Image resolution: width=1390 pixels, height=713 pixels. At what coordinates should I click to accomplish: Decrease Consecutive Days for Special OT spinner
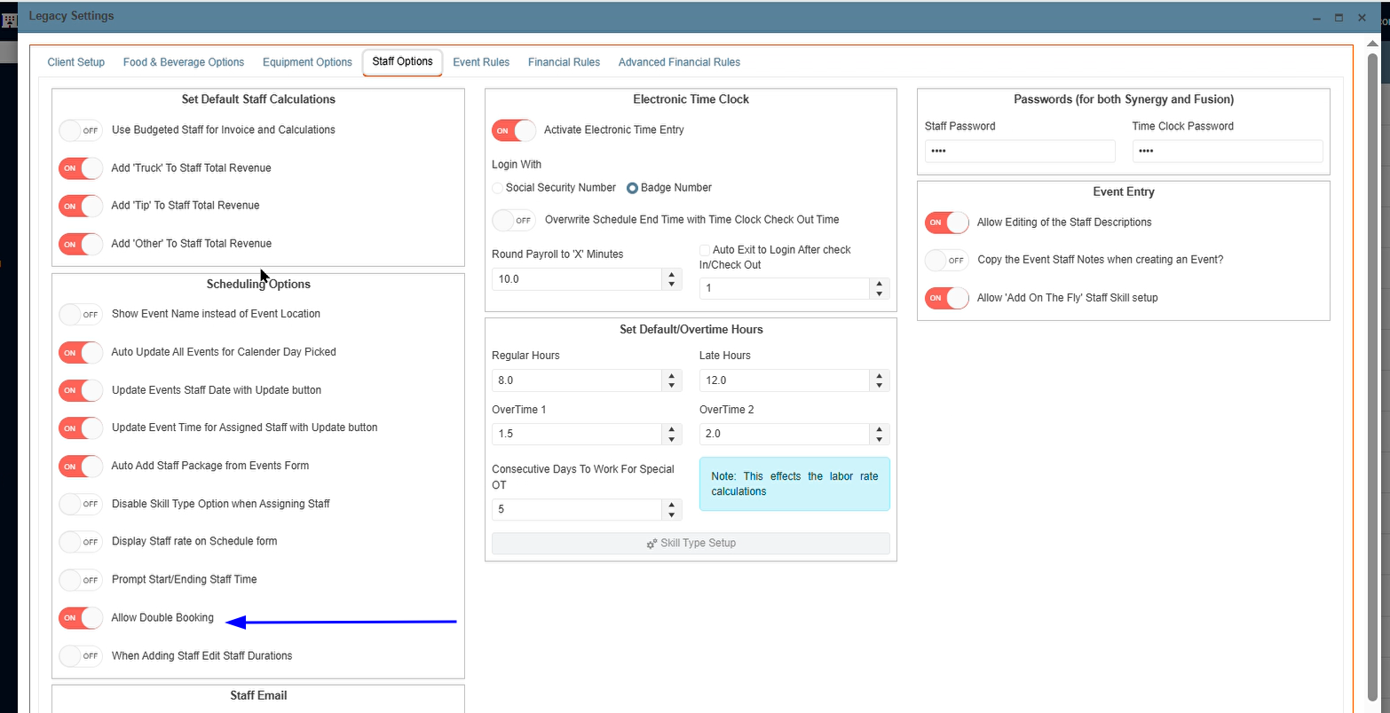click(x=672, y=514)
